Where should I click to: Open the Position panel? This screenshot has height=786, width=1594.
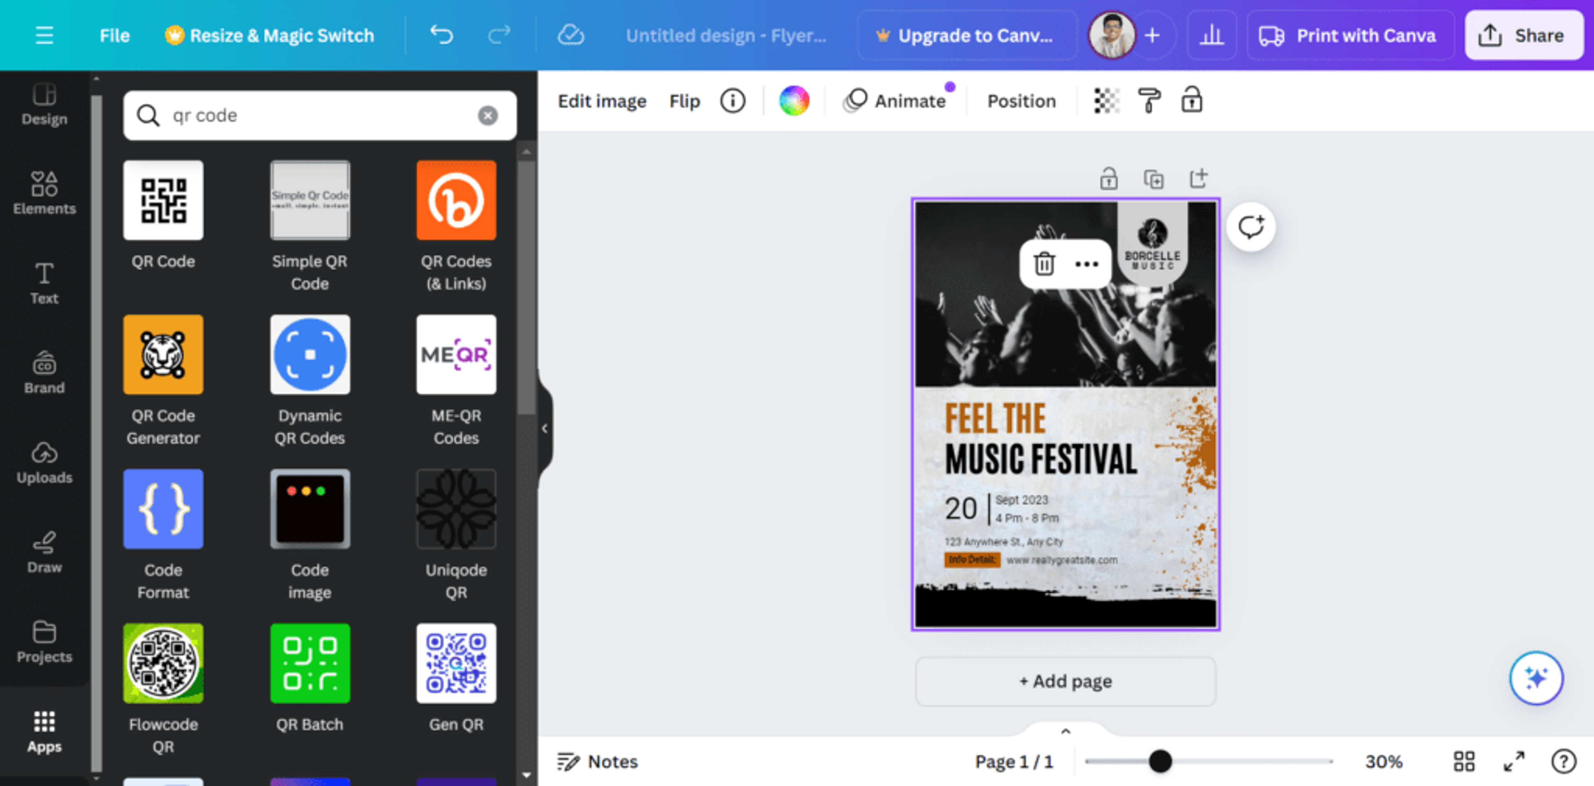[x=1022, y=101]
